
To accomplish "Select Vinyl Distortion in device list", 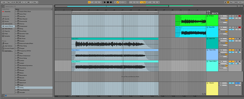I will [24, 90].
